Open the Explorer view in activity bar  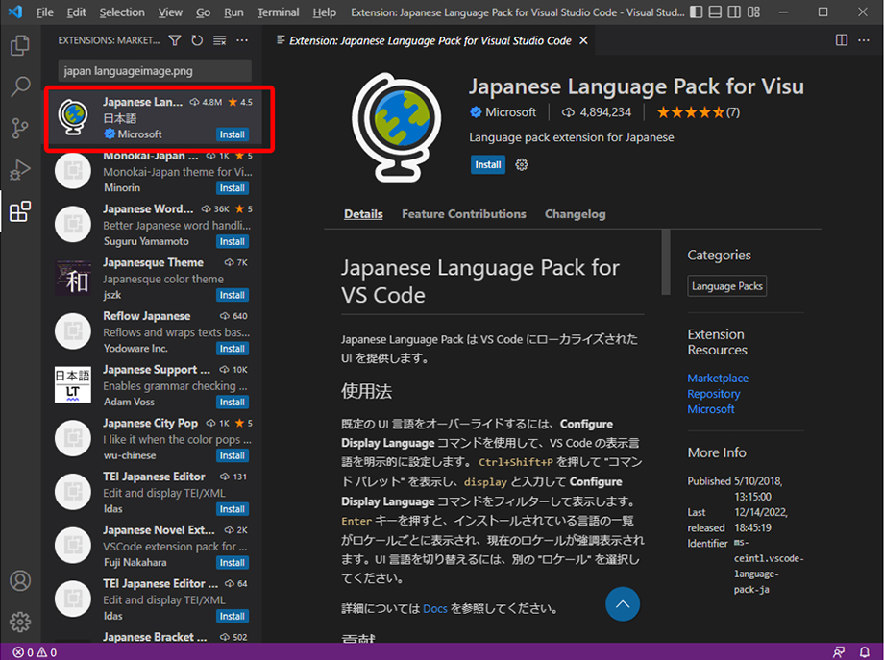(x=20, y=45)
